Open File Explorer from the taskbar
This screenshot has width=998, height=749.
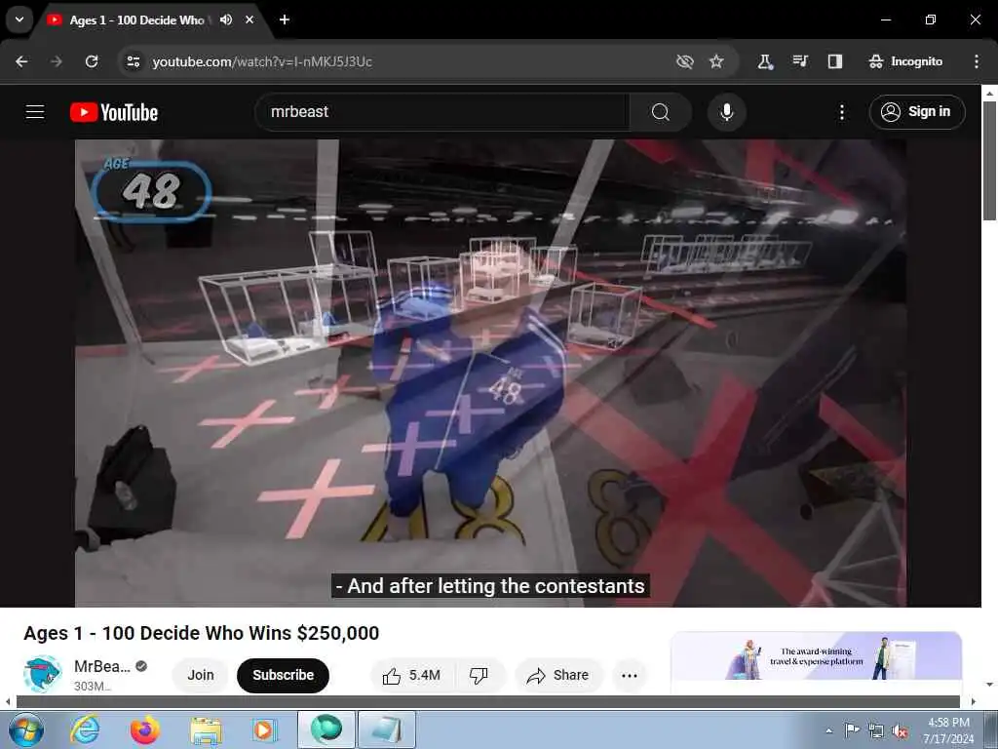click(206, 729)
